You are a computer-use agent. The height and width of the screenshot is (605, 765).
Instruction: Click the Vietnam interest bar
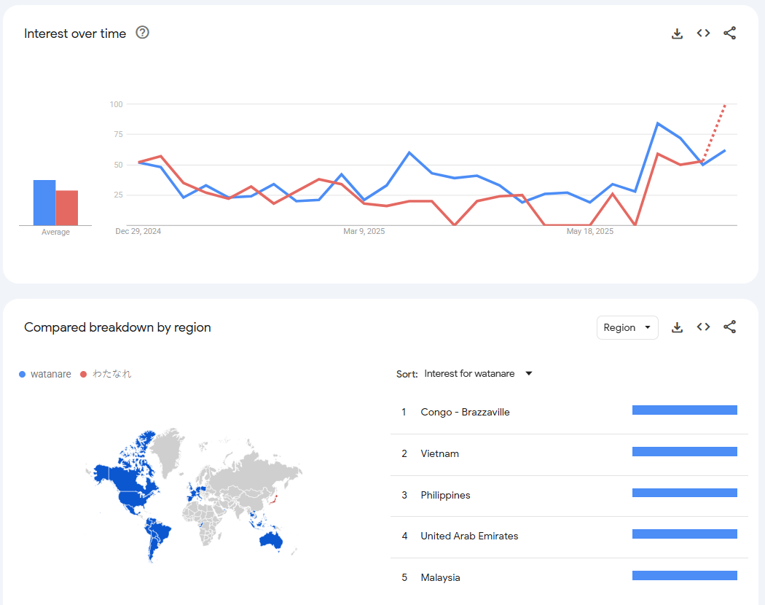(685, 452)
